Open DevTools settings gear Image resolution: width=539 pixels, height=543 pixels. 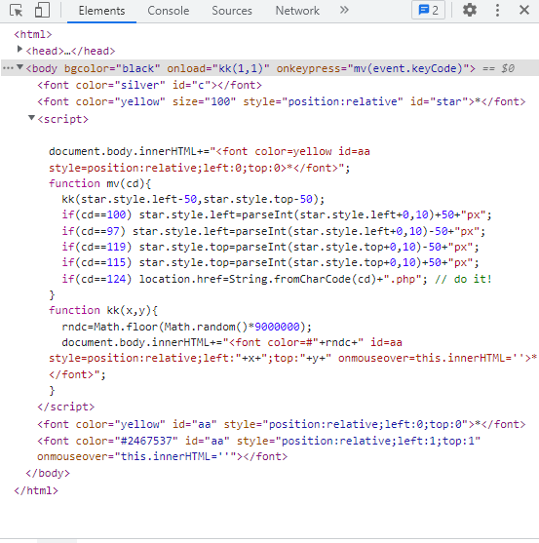pyautogui.click(x=470, y=10)
